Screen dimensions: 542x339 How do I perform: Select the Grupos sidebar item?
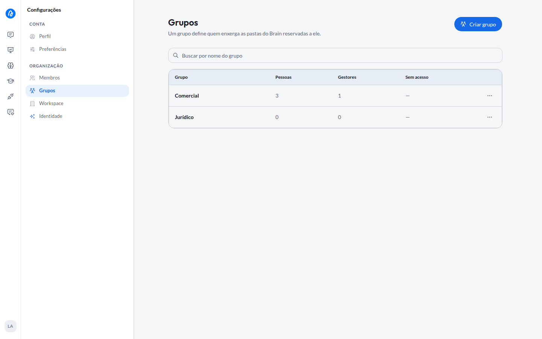pyautogui.click(x=77, y=90)
